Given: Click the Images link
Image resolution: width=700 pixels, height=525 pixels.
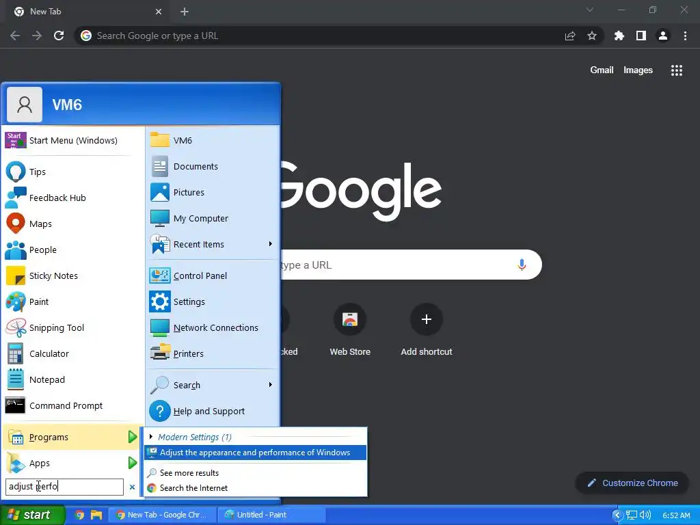Looking at the screenshot, I should pos(638,70).
